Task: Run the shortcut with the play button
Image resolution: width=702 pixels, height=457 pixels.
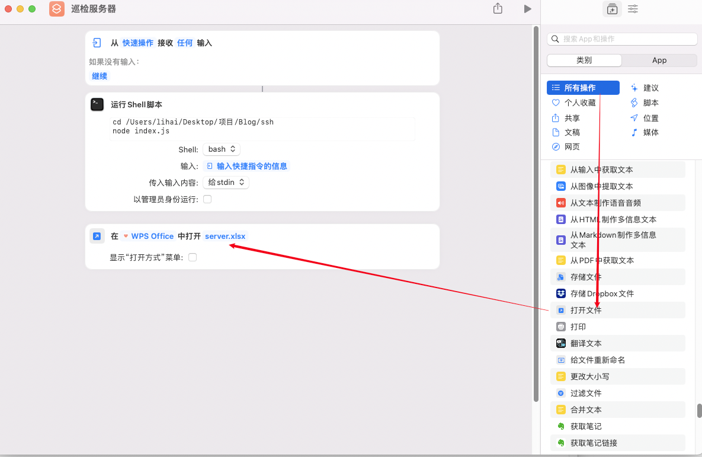Action: (x=527, y=9)
